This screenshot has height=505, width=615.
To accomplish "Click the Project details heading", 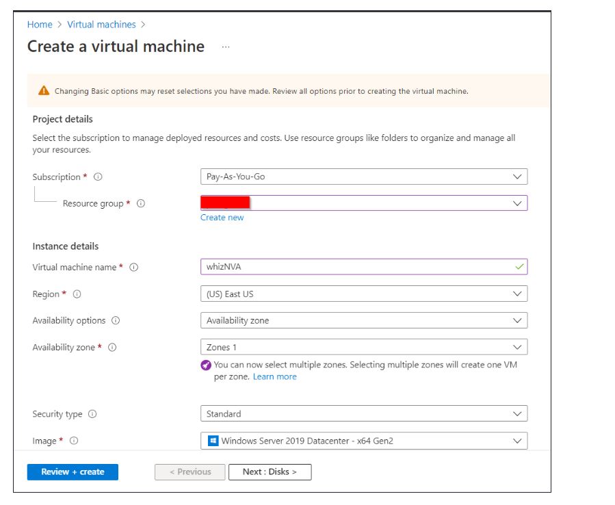I will pos(63,119).
